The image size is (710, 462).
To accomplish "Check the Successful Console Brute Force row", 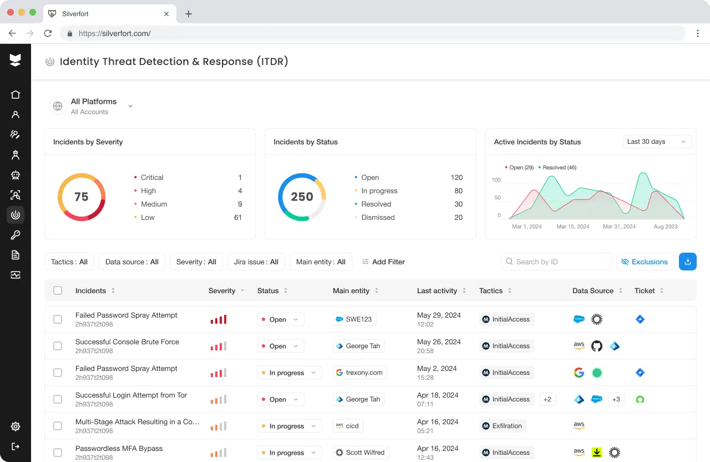I will click(x=58, y=346).
